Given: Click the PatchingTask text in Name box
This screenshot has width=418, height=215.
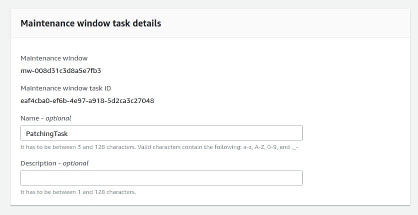Looking at the screenshot, I should [x=46, y=133].
